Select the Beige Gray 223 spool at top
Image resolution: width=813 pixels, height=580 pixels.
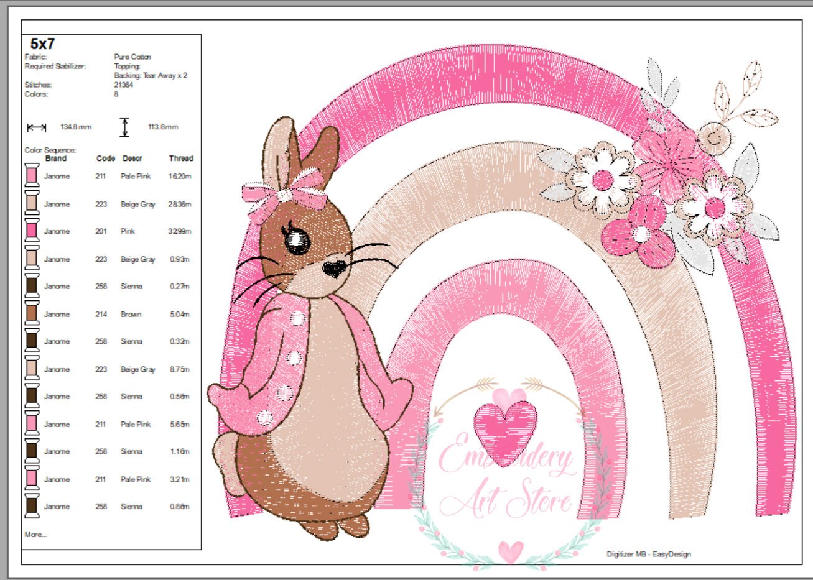(31, 204)
